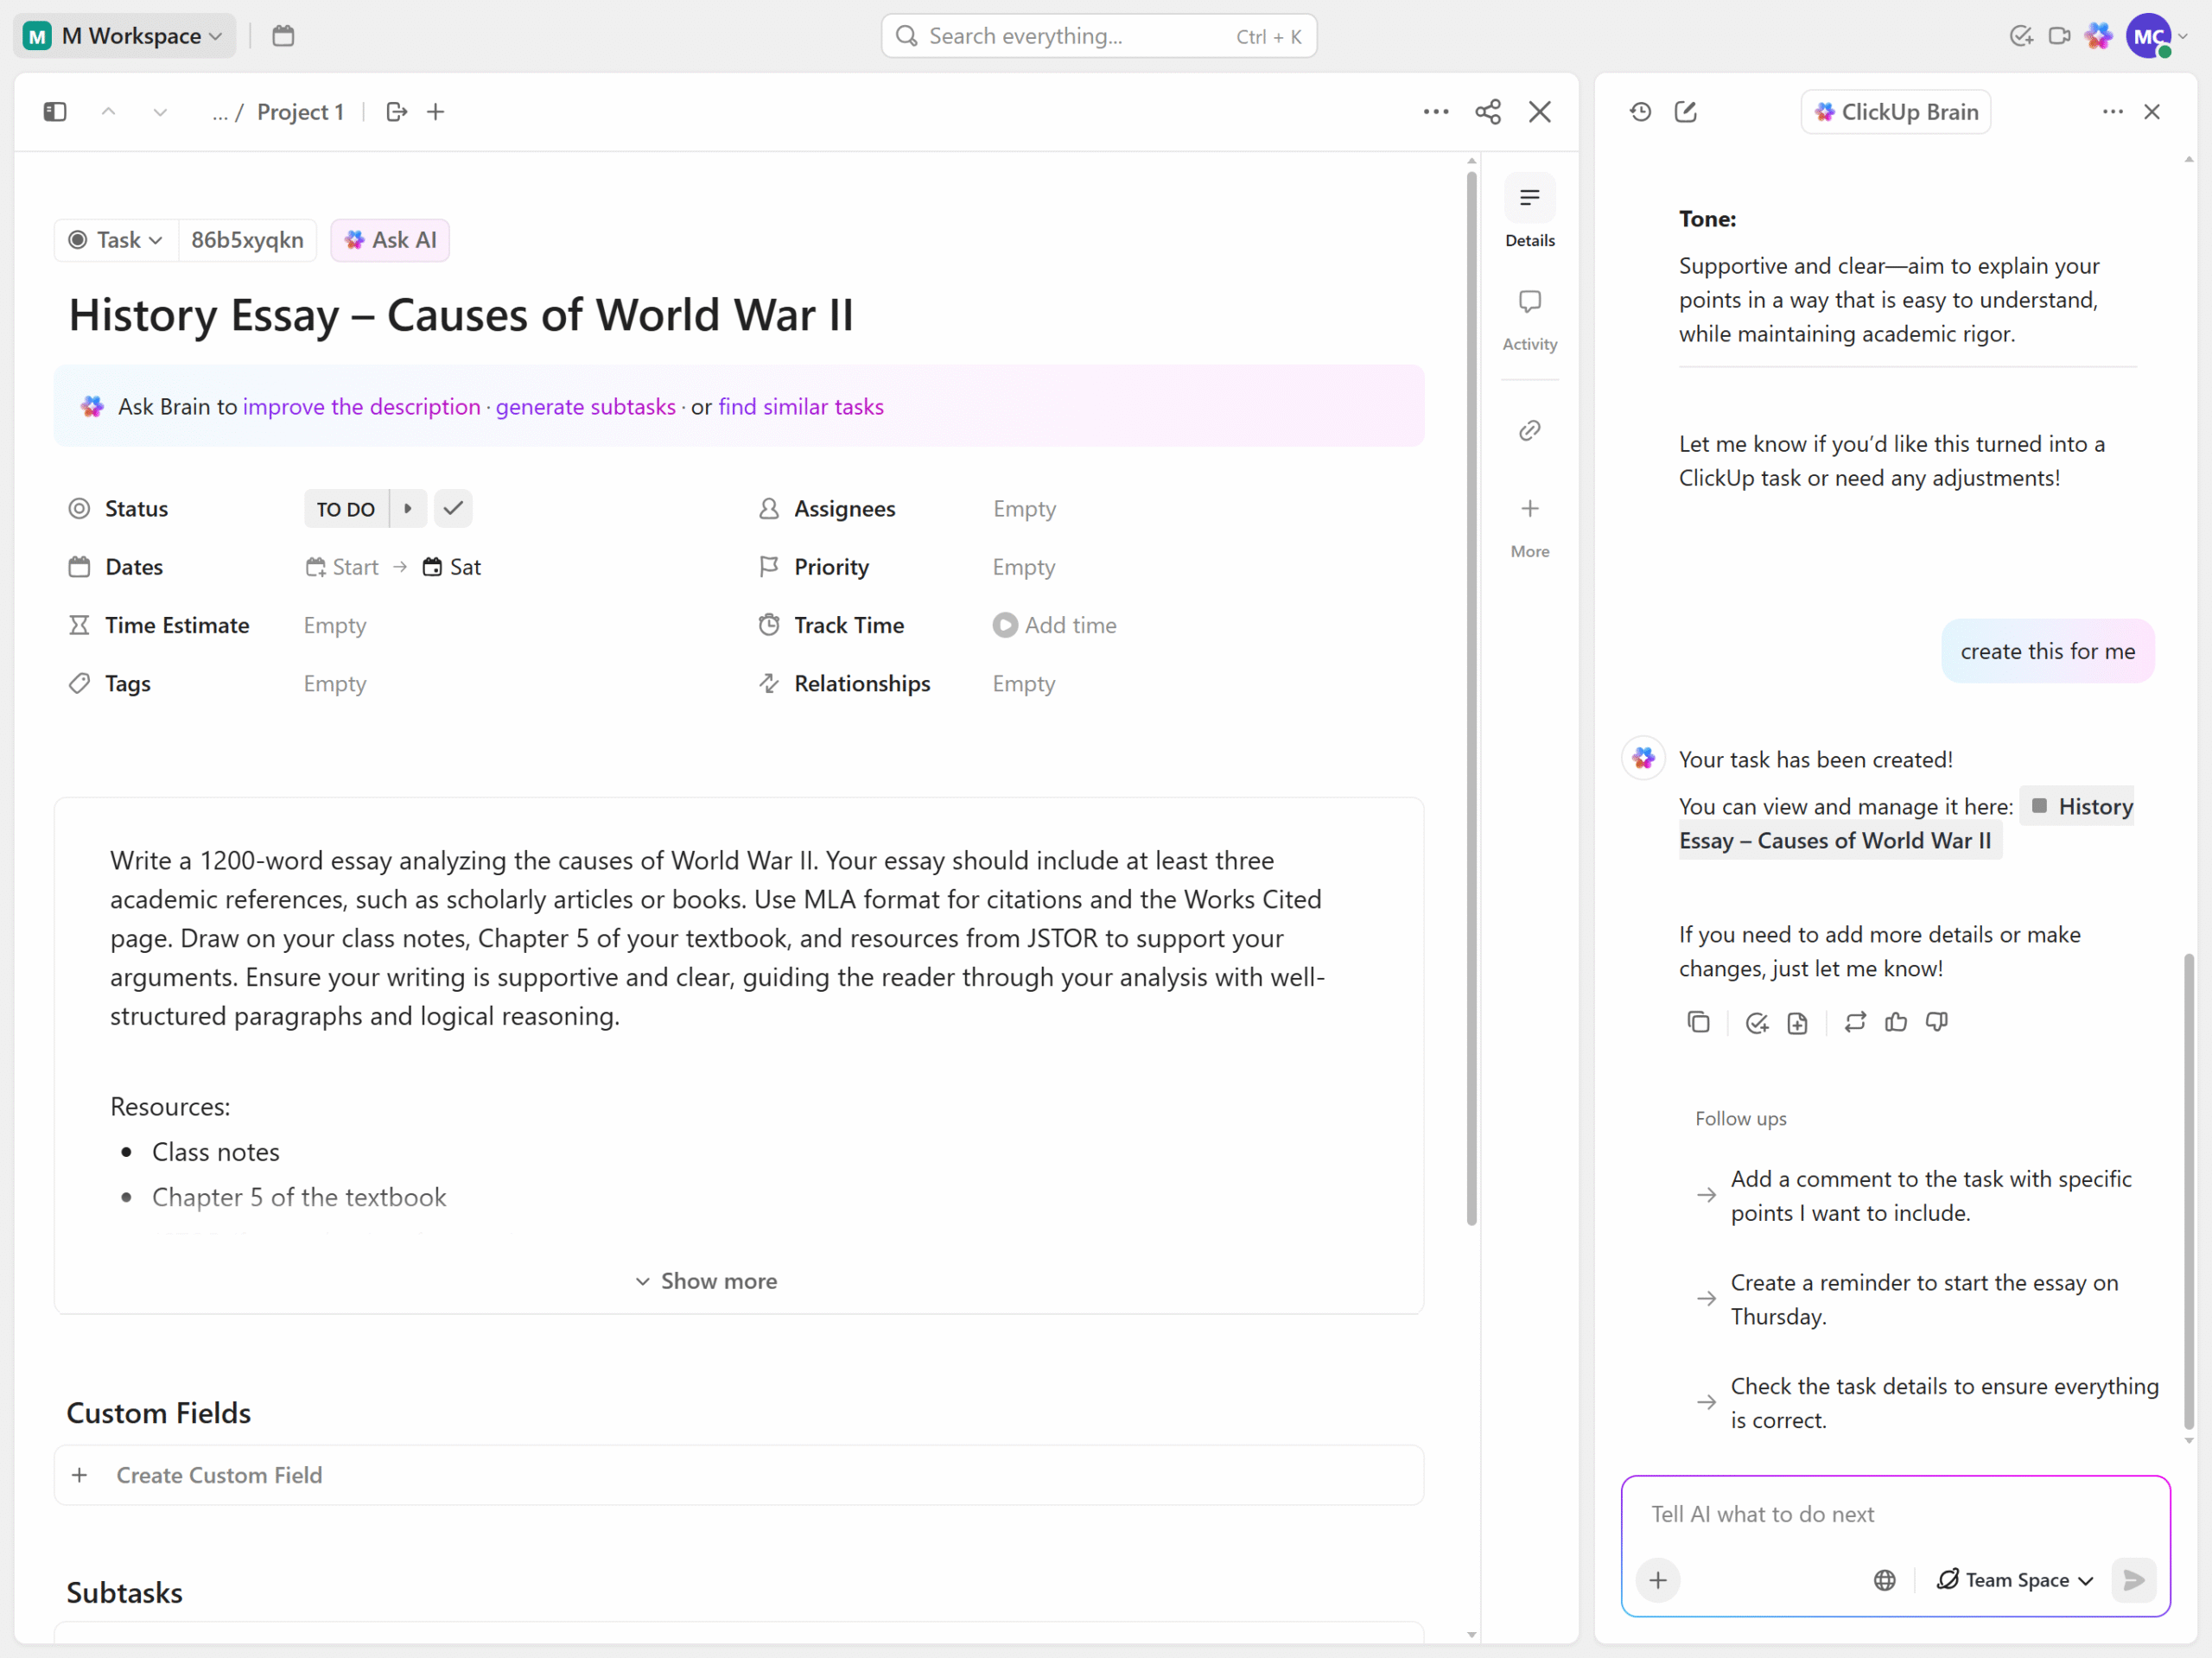Click the Search everything field
The image size is (2212, 1658).
point(1099,36)
